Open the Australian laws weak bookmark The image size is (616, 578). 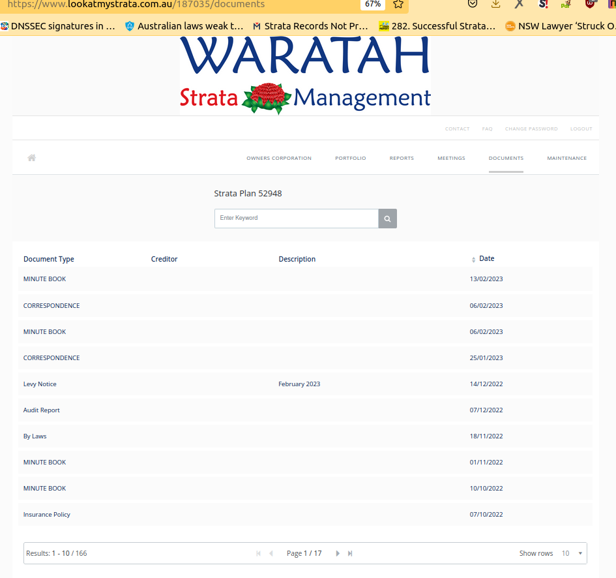click(x=184, y=26)
